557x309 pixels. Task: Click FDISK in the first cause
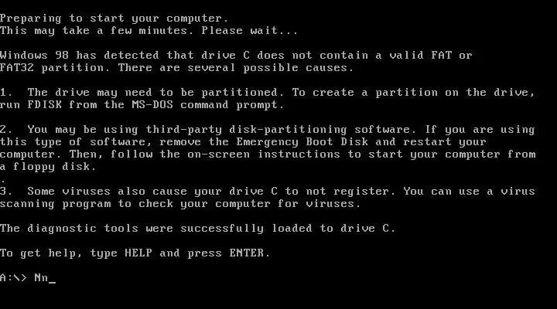[44, 104]
